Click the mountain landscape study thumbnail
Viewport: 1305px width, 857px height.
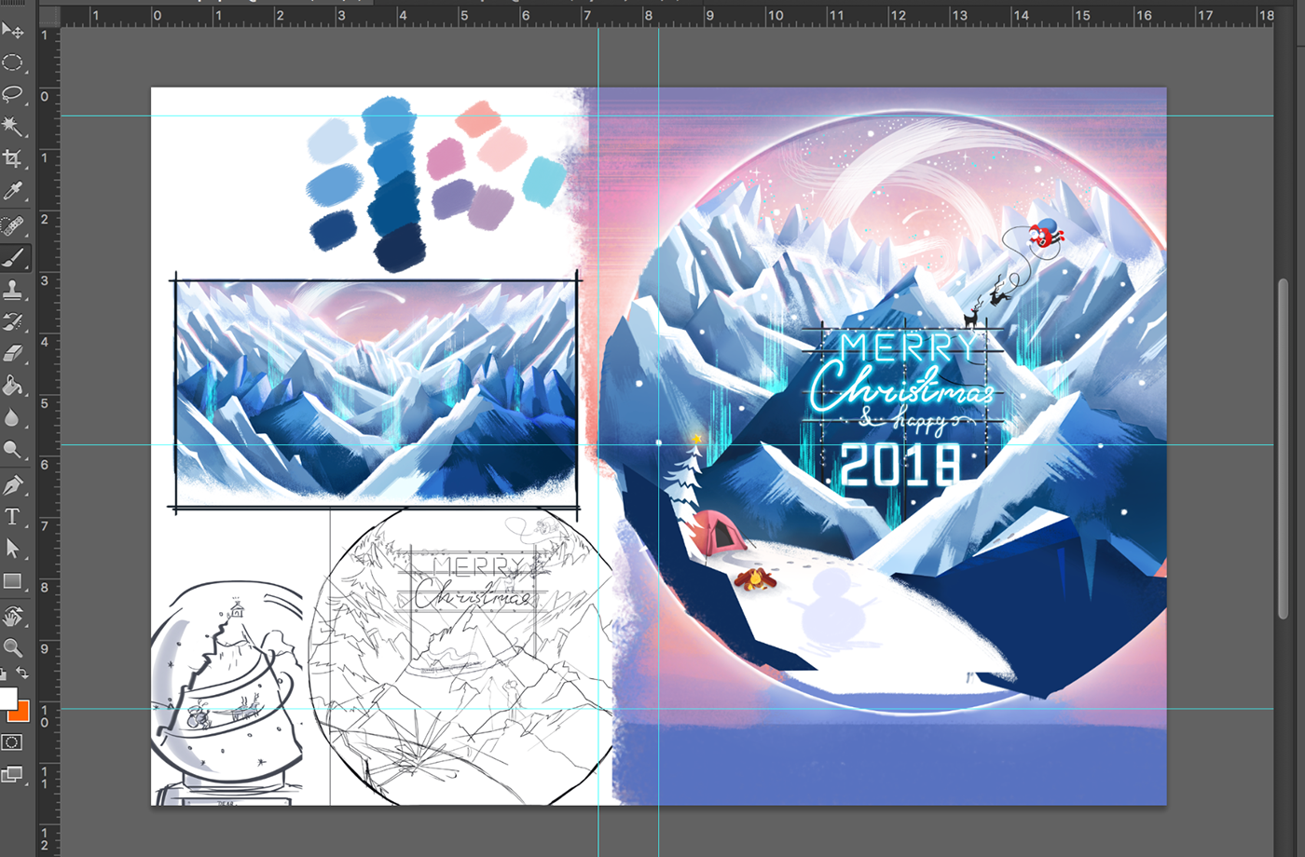click(376, 392)
